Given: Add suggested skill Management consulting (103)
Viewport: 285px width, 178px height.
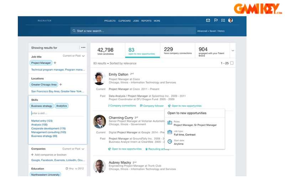Looking at the screenshot, I should coord(48,132).
